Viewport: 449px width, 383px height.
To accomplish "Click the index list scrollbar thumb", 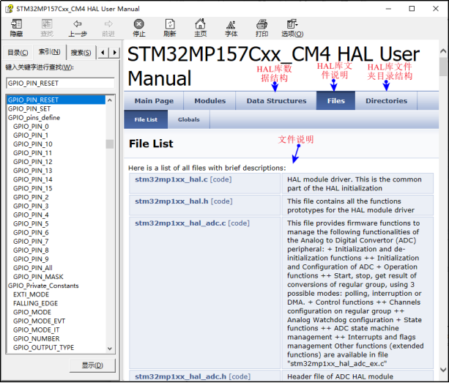I will click(110, 144).
